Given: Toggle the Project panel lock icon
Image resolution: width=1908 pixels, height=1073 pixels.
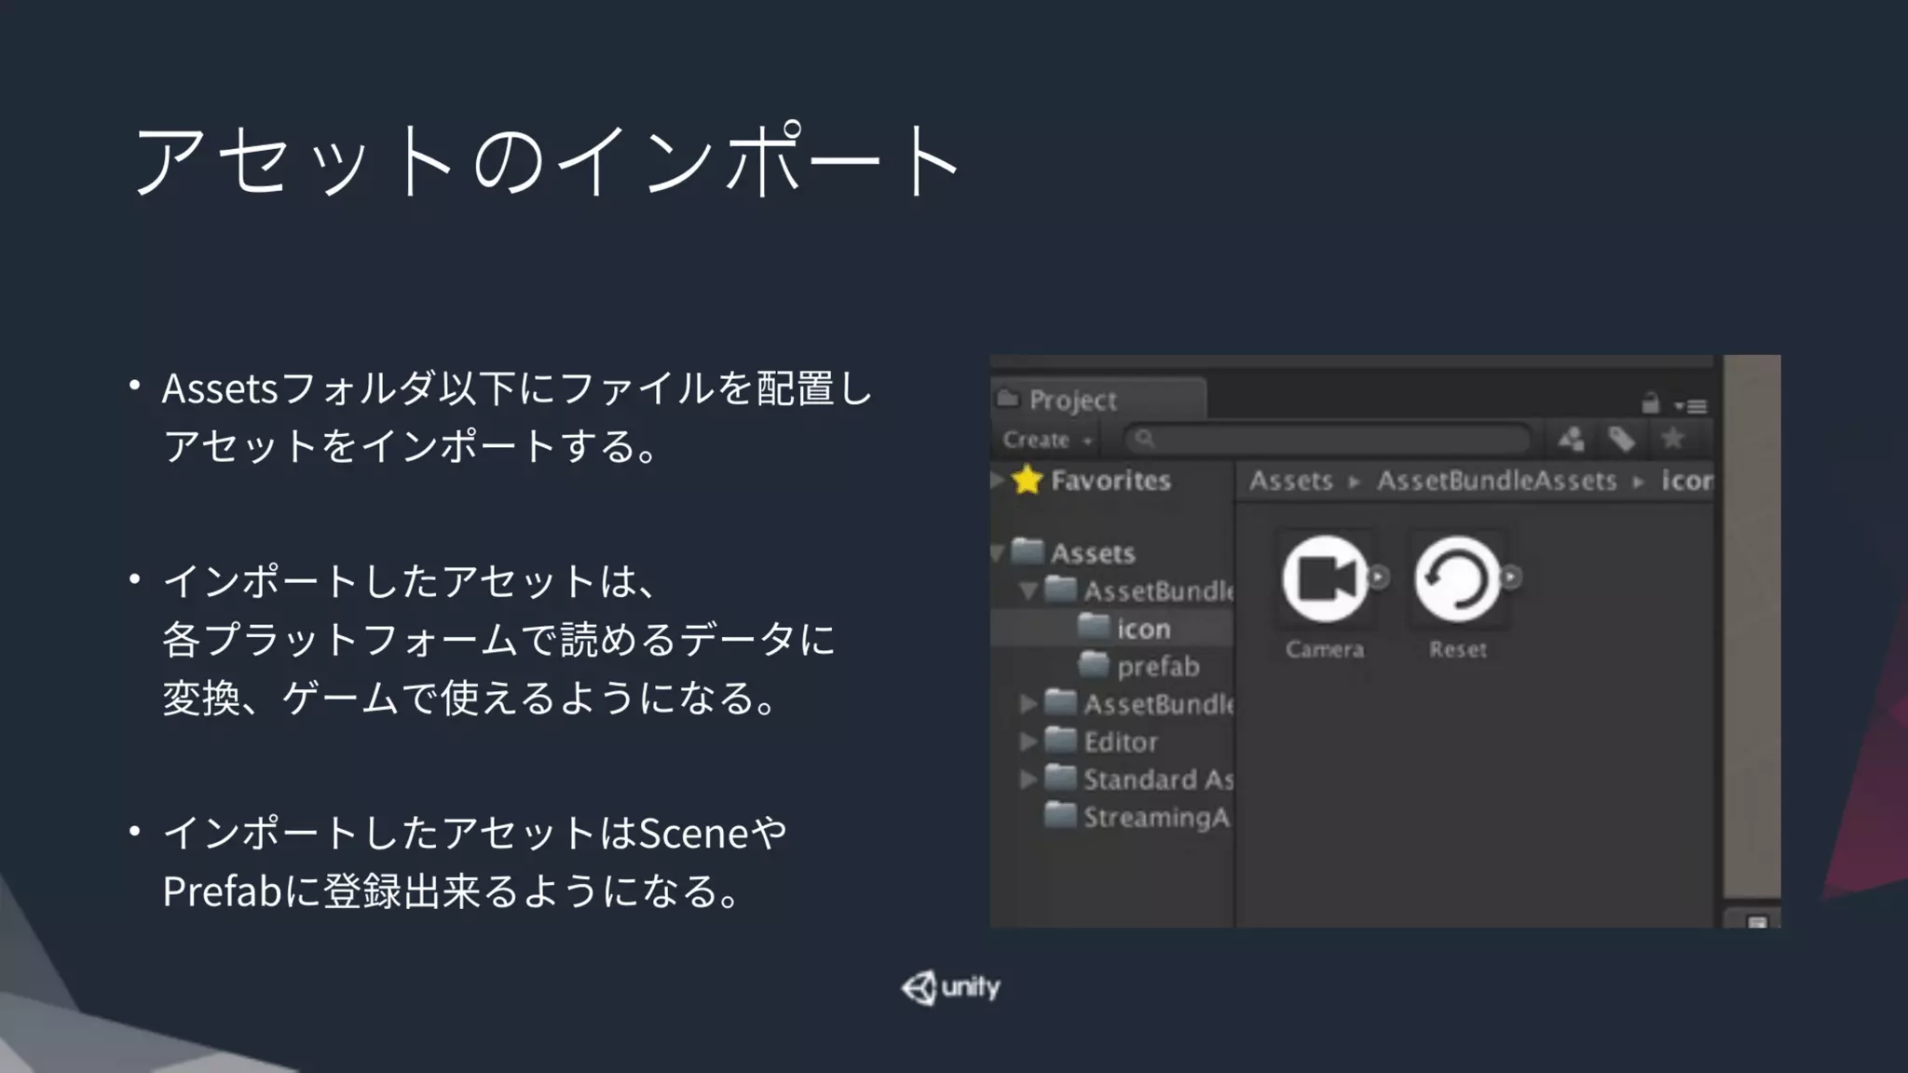Looking at the screenshot, I should click(x=1650, y=403).
